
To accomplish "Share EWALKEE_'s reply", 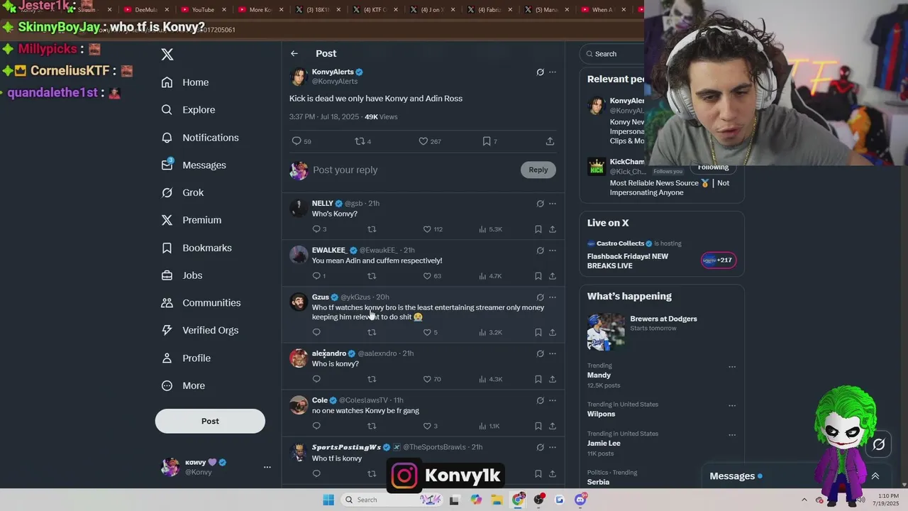I will pyautogui.click(x=552, y=276).
